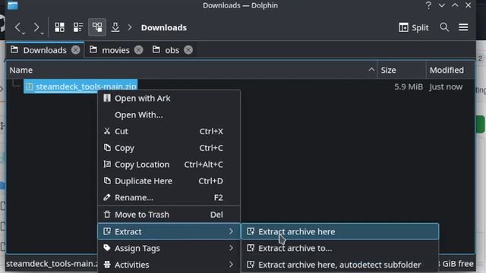
Task: Open back history dropdown arrow
Action: tap(24, 33)
